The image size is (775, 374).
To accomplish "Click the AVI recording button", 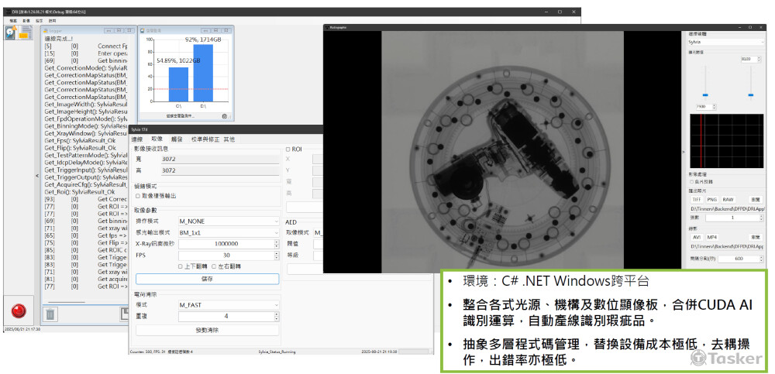I will pyautogui.click(x=697, y=238).
